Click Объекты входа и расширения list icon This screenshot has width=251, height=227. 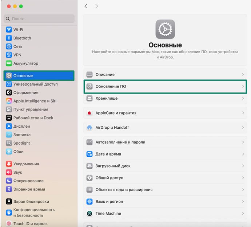(89, 190)
